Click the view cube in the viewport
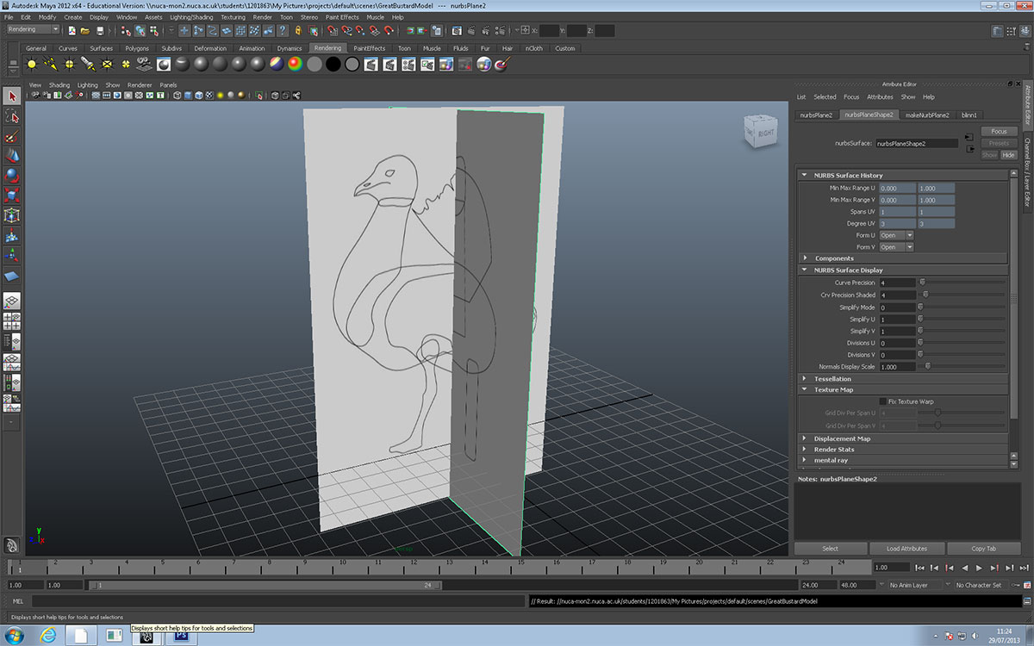 764,132
